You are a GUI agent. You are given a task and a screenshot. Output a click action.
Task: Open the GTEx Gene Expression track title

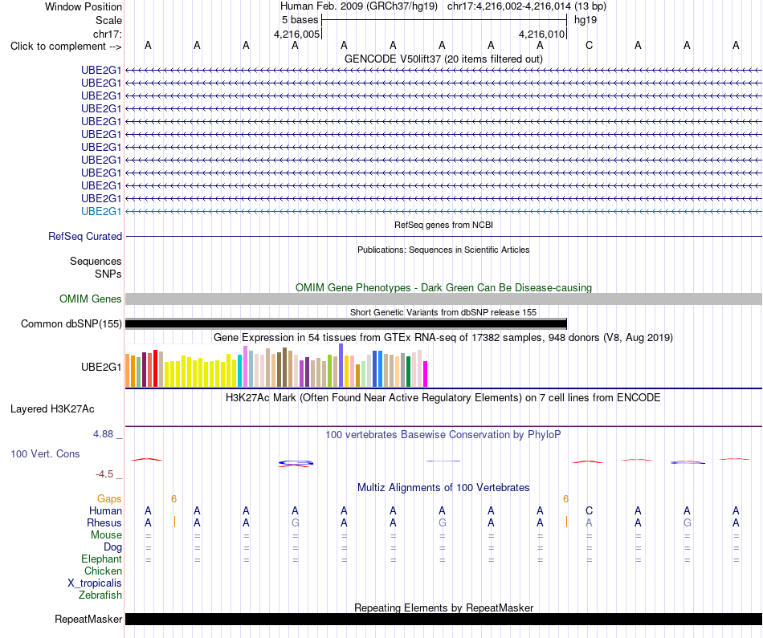(443, 338)
